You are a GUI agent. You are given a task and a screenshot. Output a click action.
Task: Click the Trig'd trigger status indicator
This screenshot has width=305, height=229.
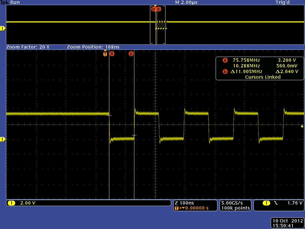click(x=282, y=2)
